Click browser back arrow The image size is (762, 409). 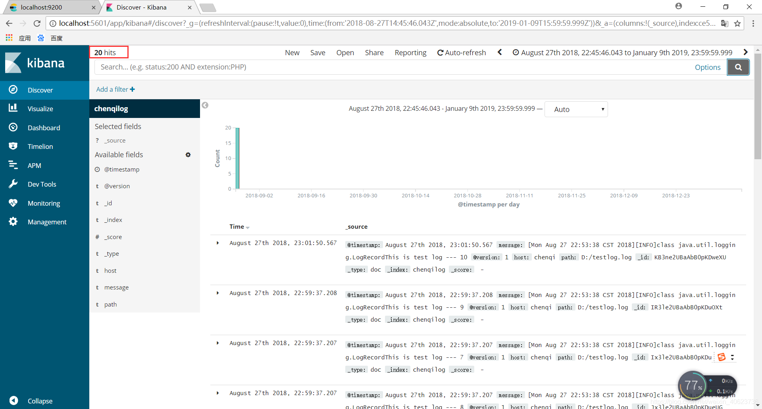point(9,23)
